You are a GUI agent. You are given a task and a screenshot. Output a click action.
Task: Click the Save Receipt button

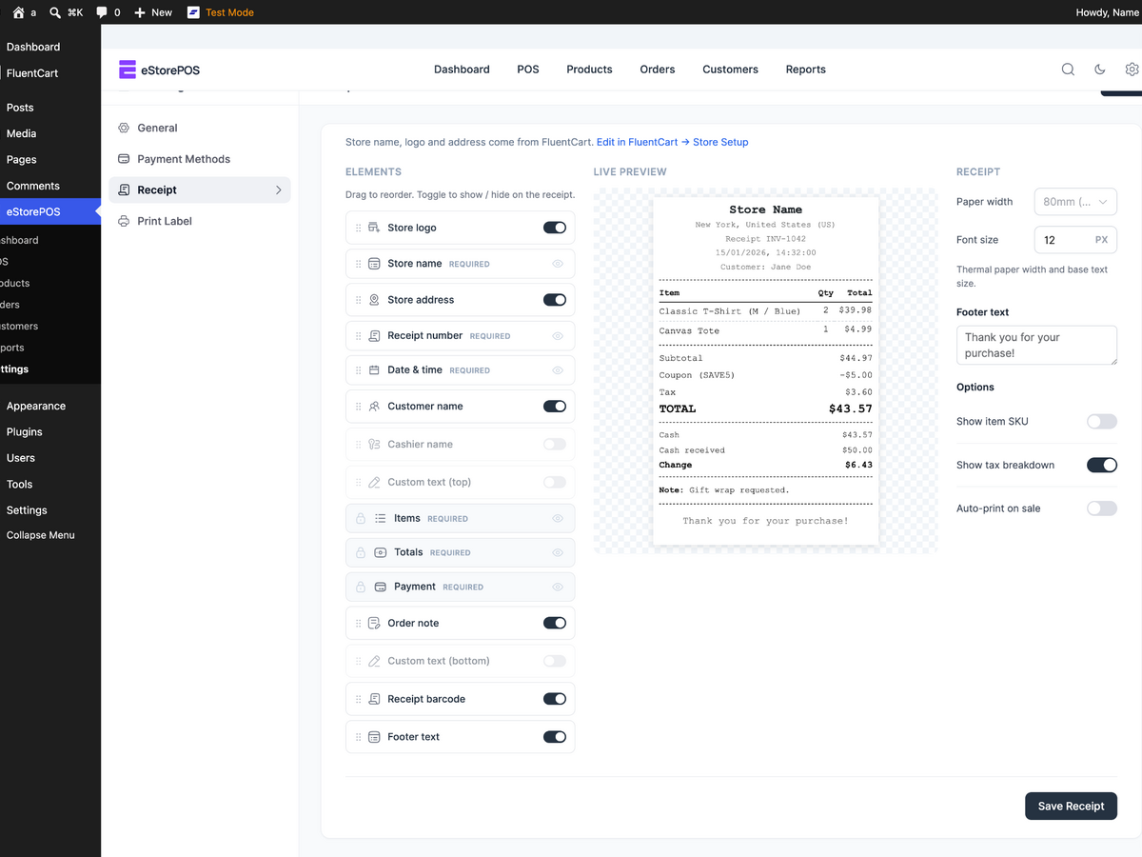[1071, 806]
